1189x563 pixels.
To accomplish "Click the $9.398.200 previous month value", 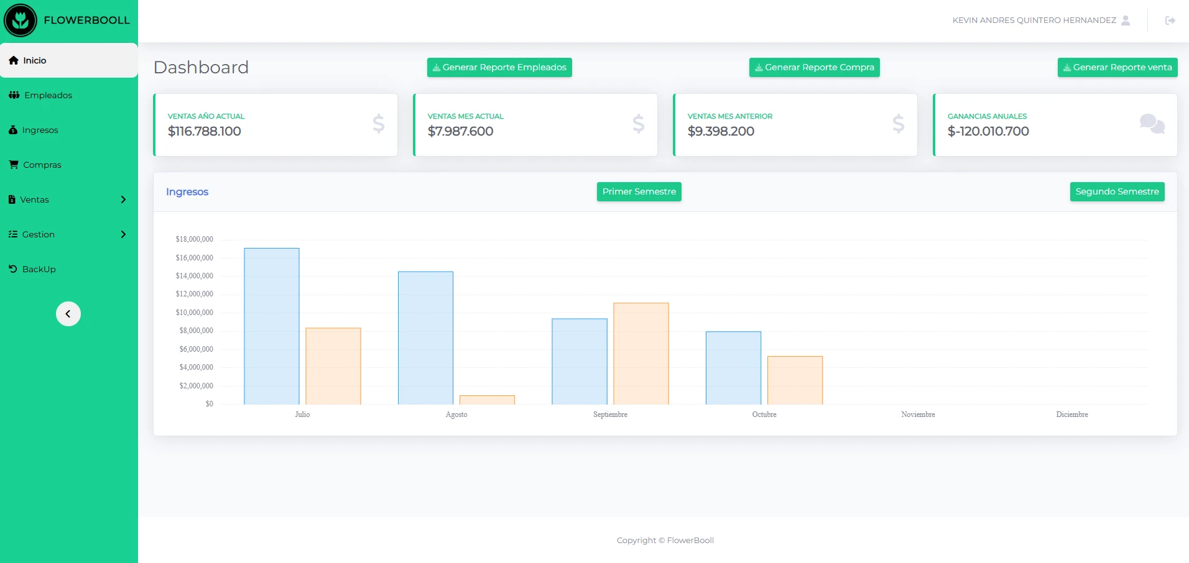I will pyautogui.click(x=721, y=131).
